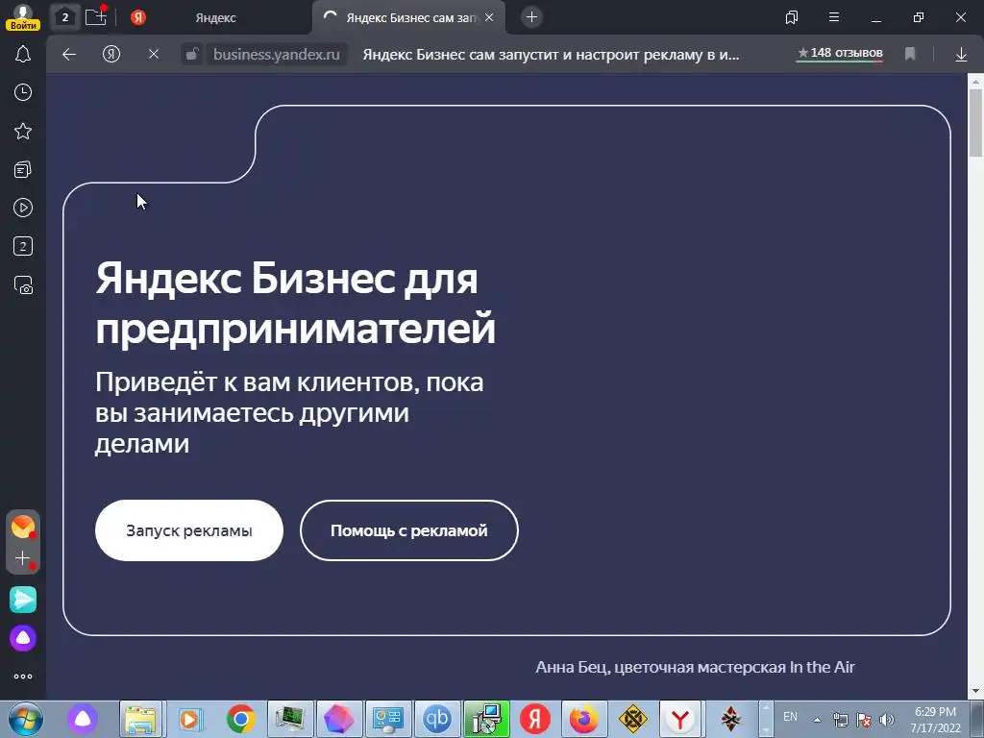Open qBittorrent from the taskbar
The image size is (984, 738).
[437, 719]
